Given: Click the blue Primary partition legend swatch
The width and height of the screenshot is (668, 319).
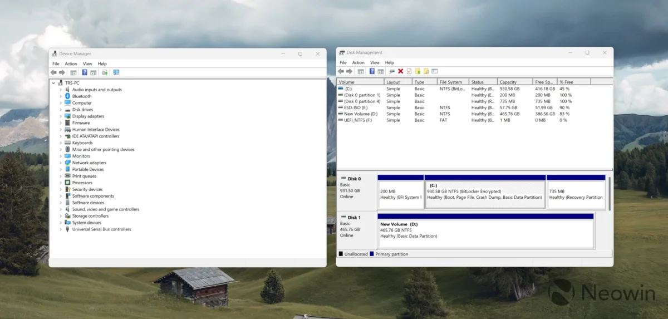Looking at the screenshot, I should 372,254.
